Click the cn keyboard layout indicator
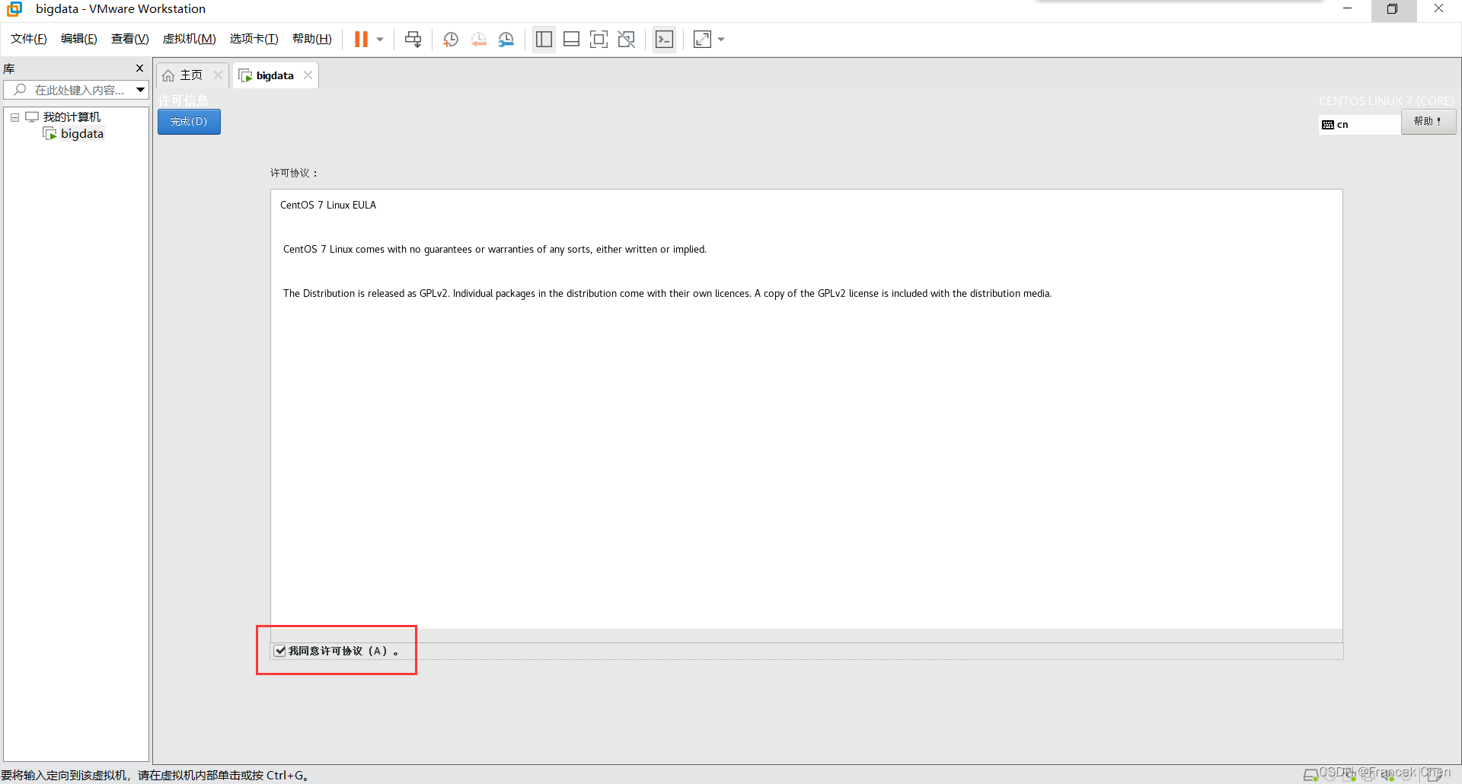 click(1359, 124)
